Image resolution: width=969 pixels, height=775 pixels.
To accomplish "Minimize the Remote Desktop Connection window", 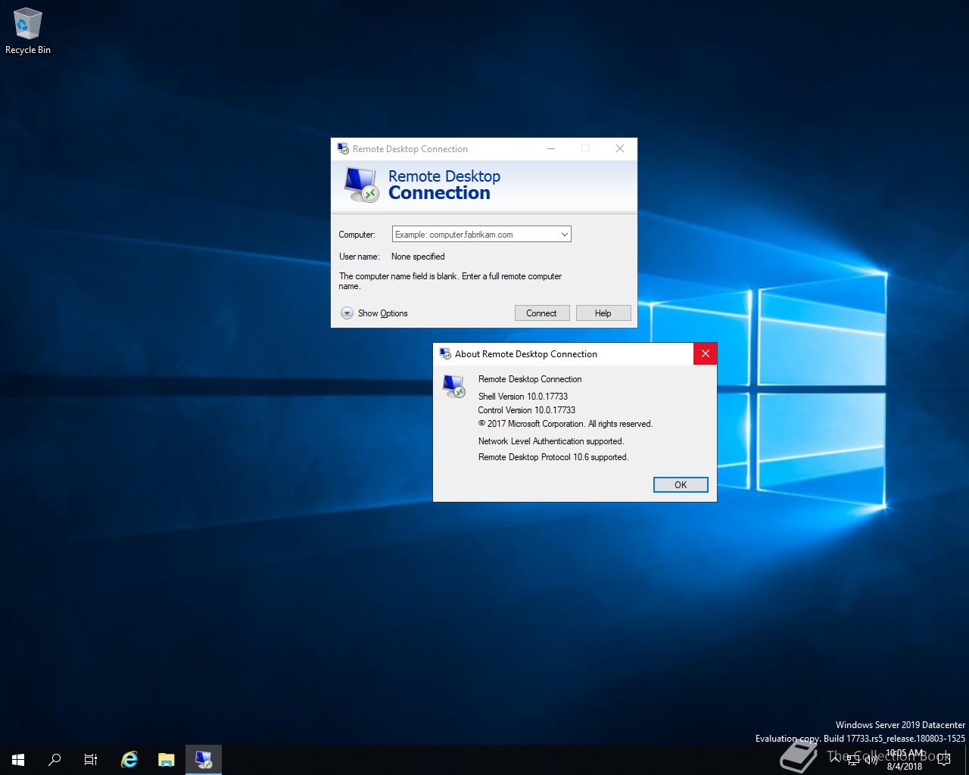I will click(x=551, y=148).
